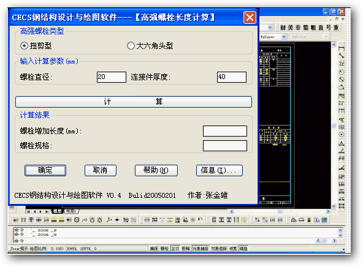Click the target circle icon in bottom toolbar

point(193,220)
